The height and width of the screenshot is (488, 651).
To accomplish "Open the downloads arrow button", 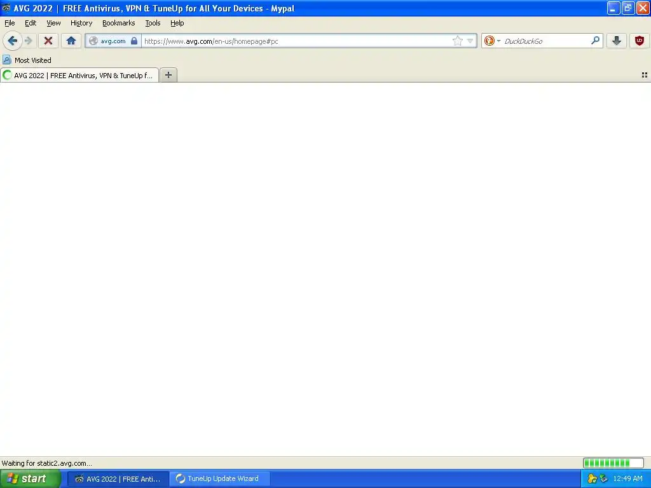I will click(x=617, y=41).
